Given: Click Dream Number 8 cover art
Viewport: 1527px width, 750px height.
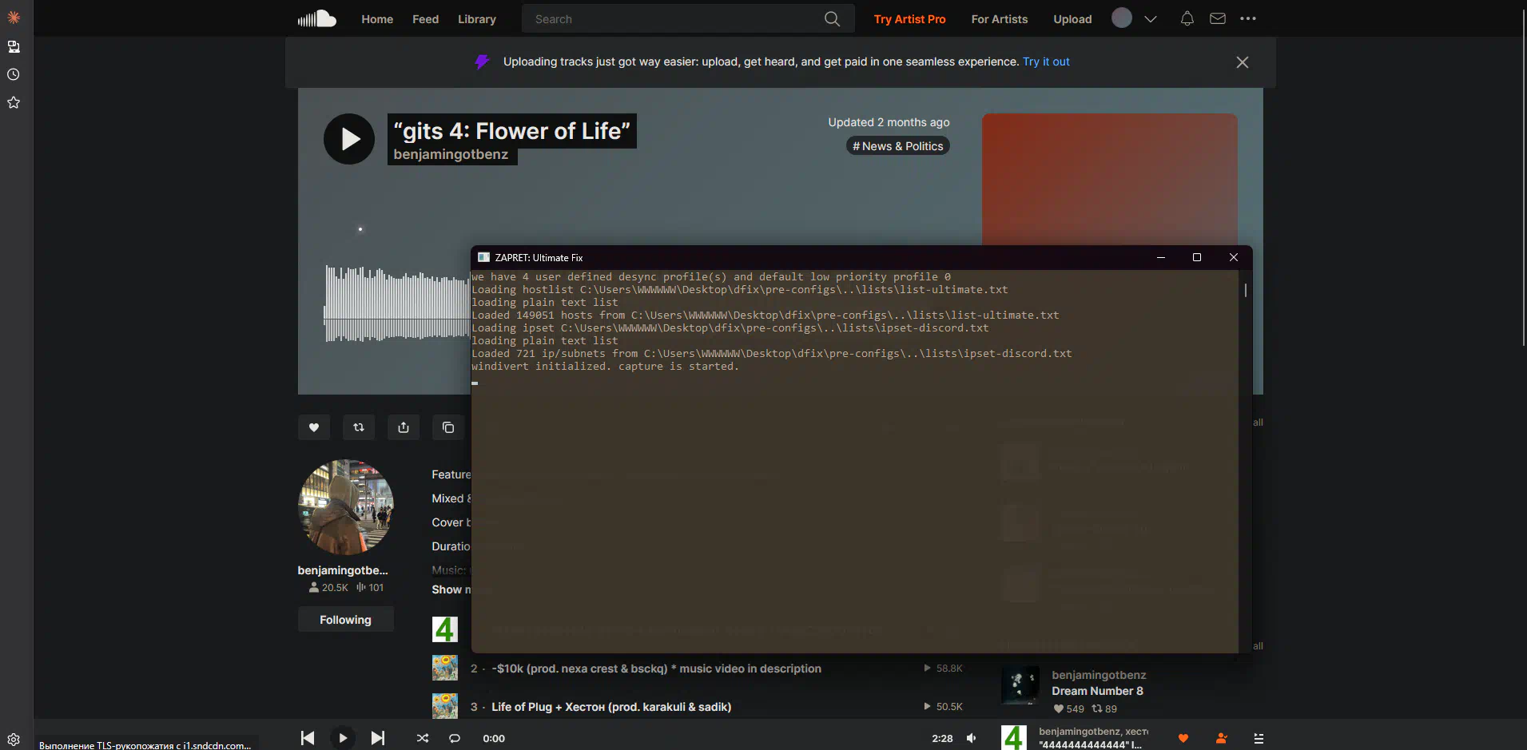Looking at the screenshot, I should [1020, 685].
